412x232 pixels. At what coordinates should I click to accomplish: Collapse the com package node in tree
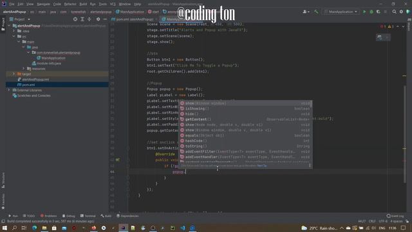[x=28, y=52]
